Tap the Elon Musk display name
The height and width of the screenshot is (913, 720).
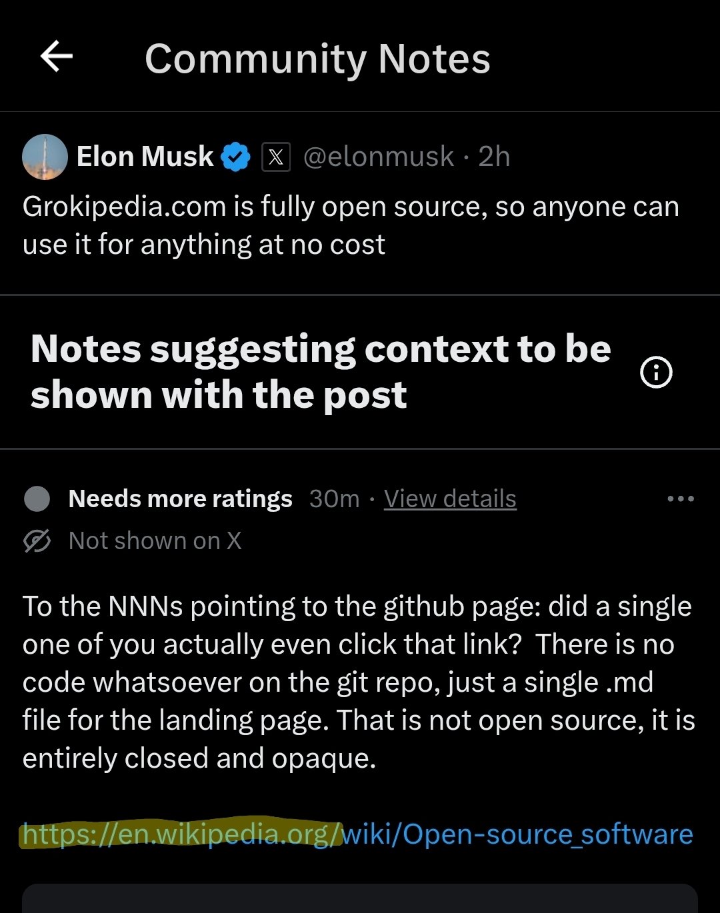click(145, 157)
